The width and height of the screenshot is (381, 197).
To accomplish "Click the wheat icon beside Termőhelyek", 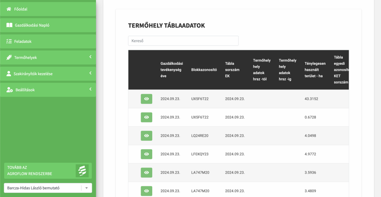I will (x=9, y=57).
